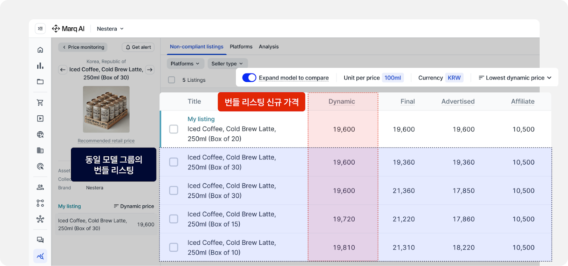This screenshot has width=568, height=266.
Task: Click the bell icon in Get alert
Action: [128, 47]
